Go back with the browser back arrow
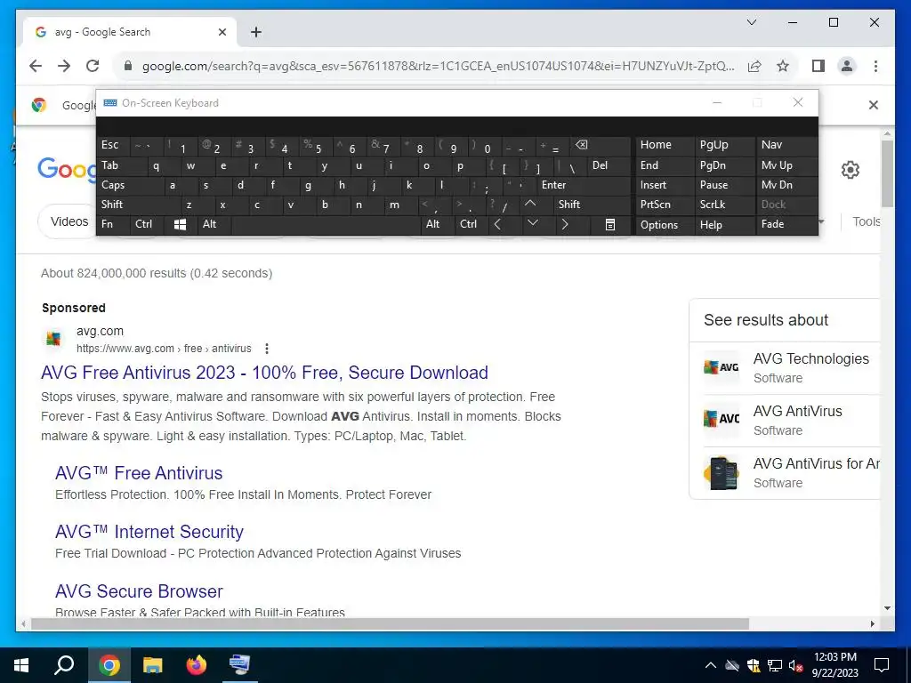 click(36, 66)
